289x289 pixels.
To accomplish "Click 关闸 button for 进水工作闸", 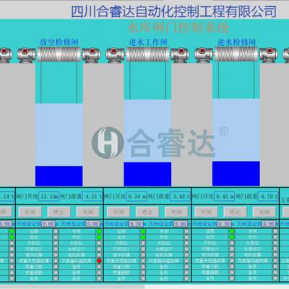I will [176, 212].
